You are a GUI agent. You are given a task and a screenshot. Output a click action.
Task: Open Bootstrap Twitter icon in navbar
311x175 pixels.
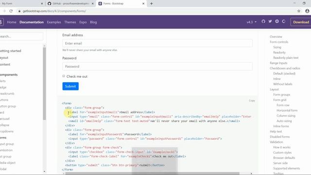(270, 21)
